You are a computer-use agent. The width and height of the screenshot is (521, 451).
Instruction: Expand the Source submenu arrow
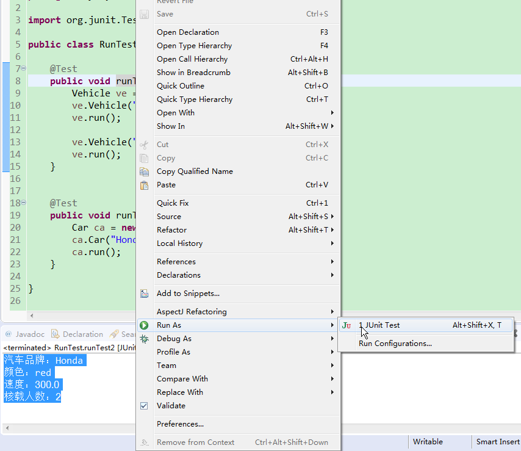click(332, 217)
